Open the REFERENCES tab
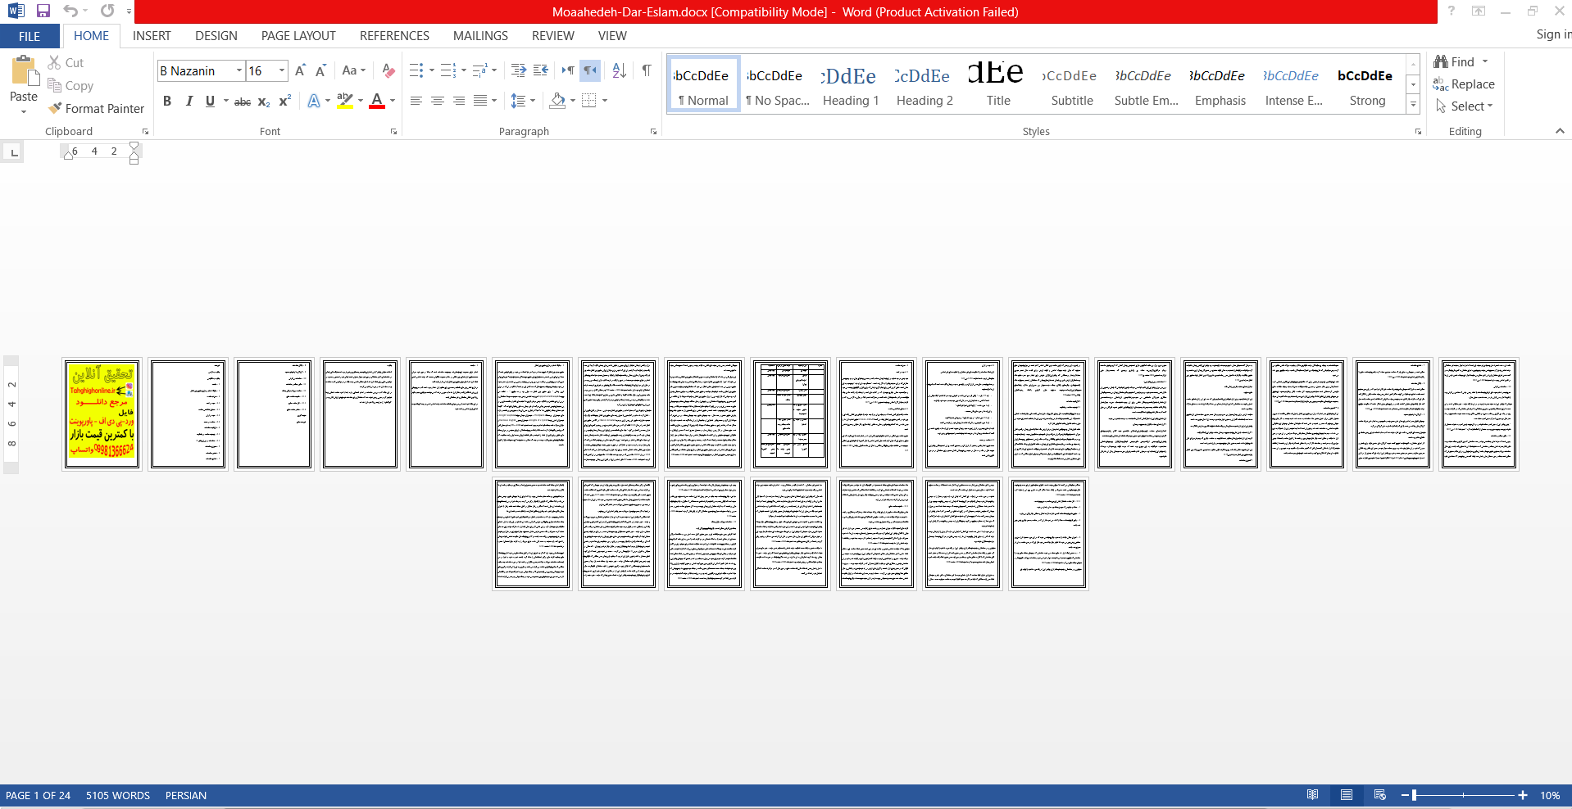Image resolution: width=1572 pixels, height=809 pixels. [394, 36]
